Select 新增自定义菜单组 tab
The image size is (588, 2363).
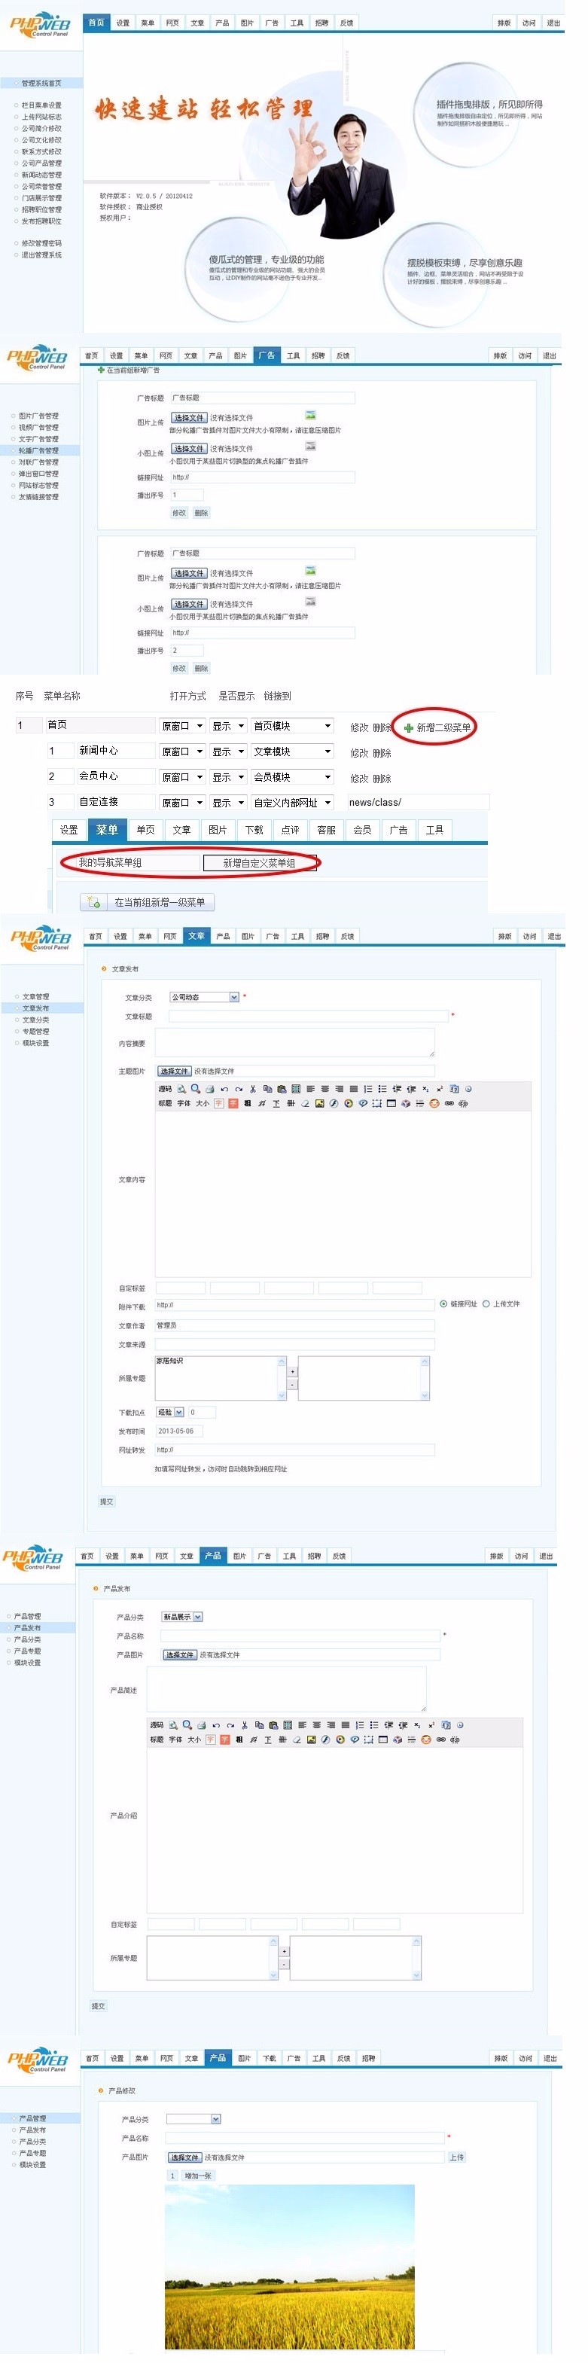coord(260,862)
